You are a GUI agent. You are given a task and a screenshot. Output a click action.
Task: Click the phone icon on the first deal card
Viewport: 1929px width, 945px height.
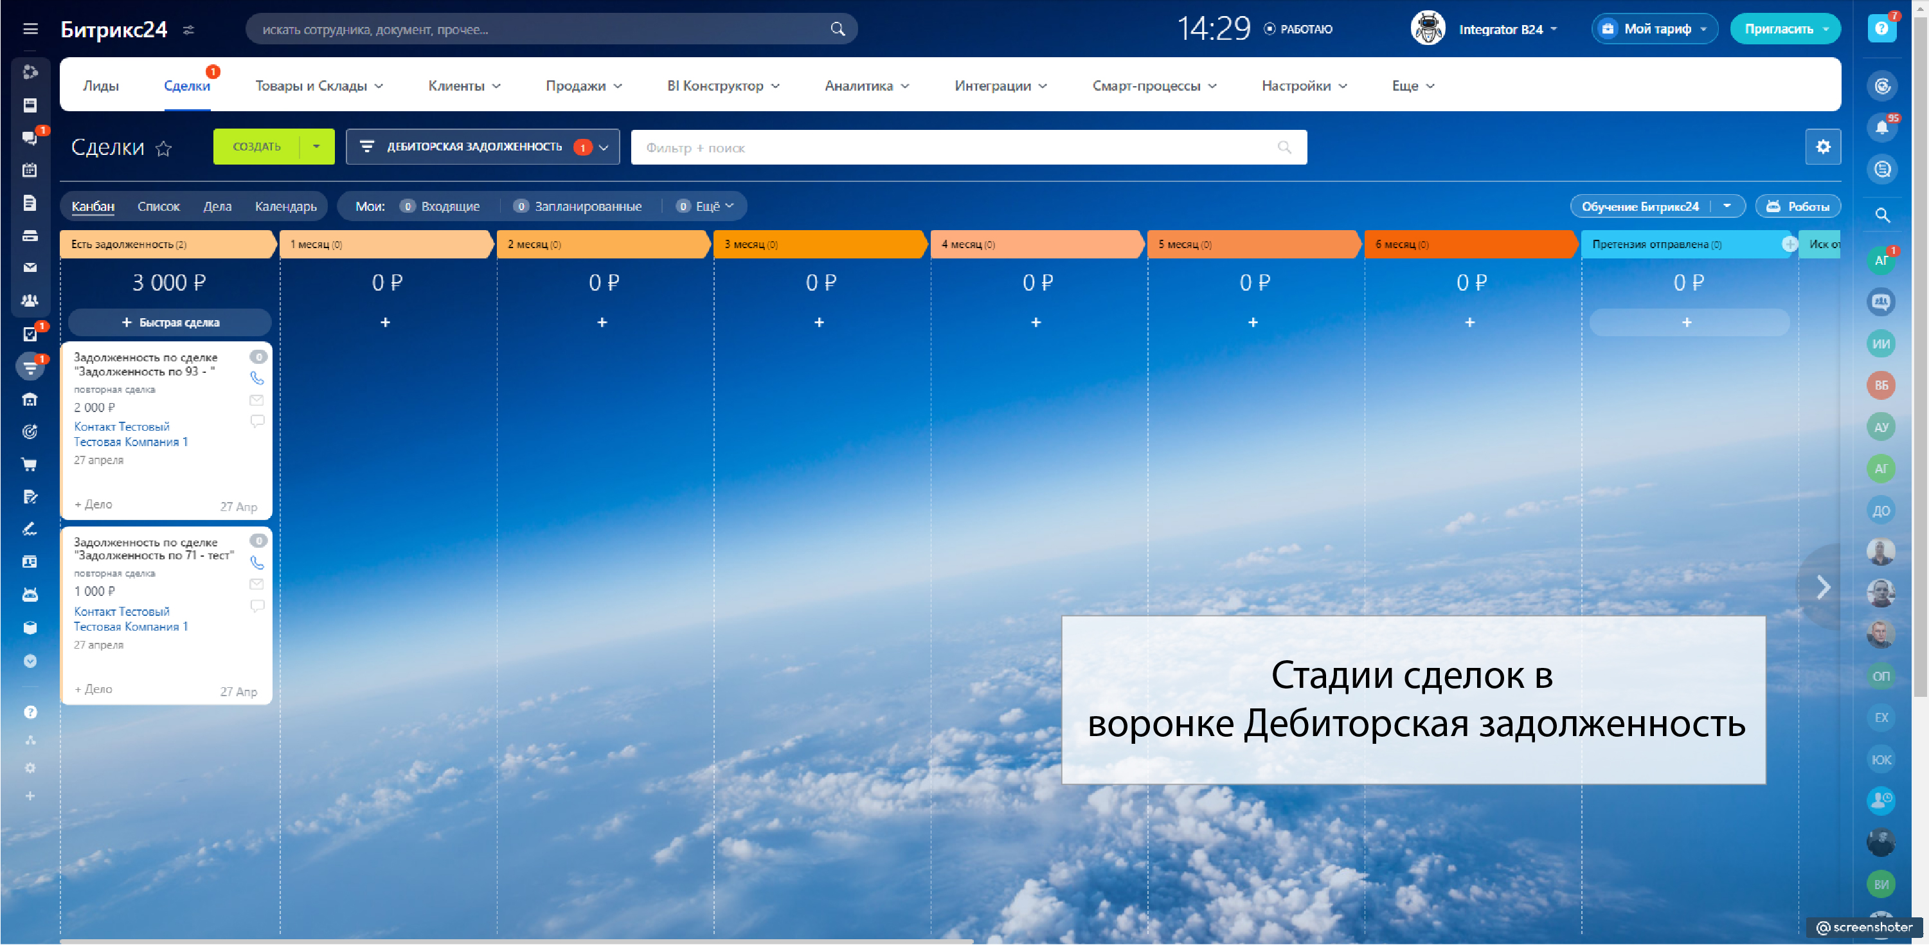point(257,378)
